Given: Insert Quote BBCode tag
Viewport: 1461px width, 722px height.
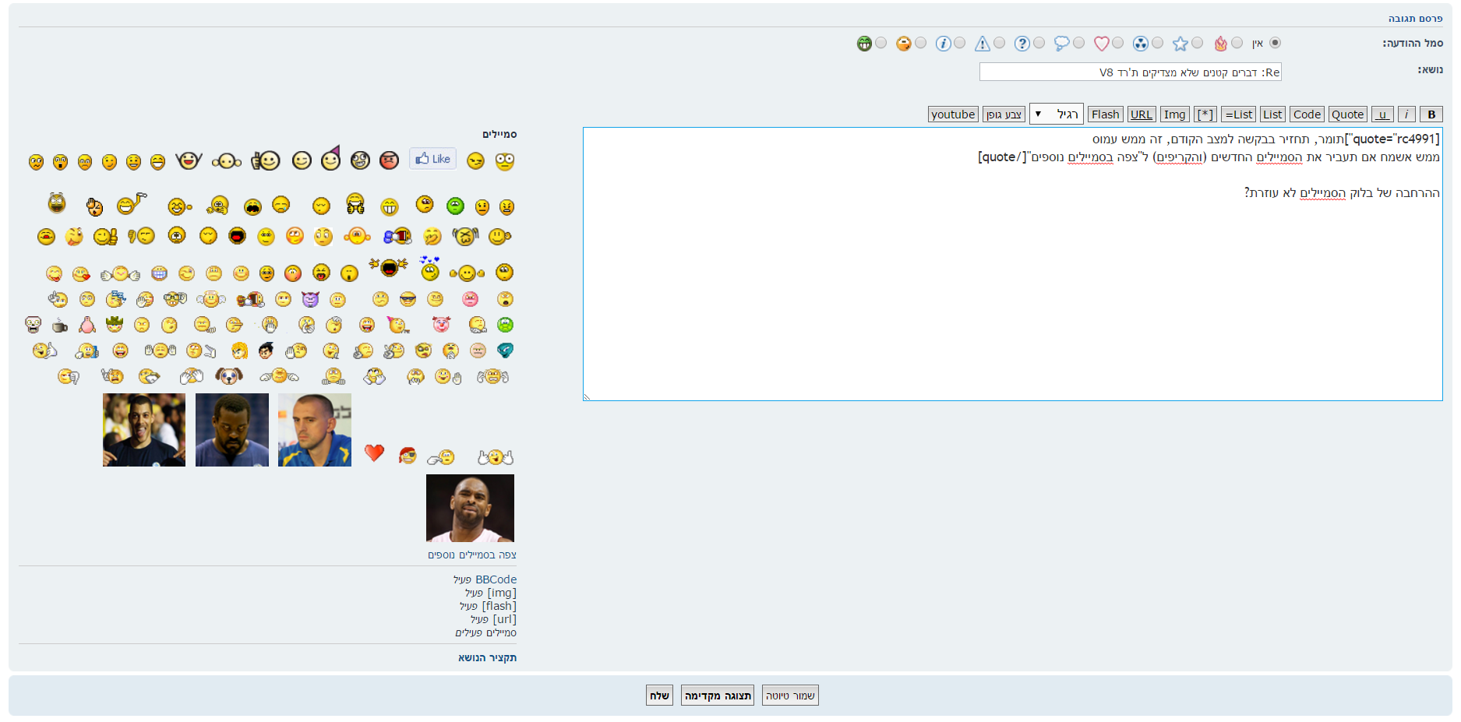Looking at the screenshot, I should (x=1347, y=114).
